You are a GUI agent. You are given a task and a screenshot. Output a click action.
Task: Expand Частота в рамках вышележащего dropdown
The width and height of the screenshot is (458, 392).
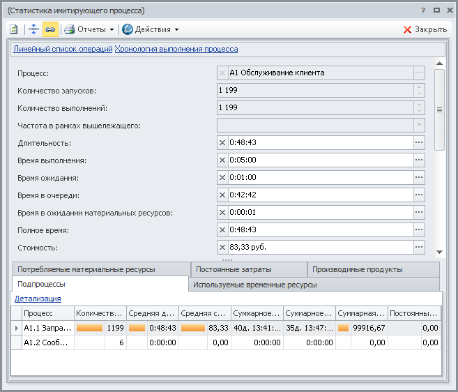click(419, 125)
